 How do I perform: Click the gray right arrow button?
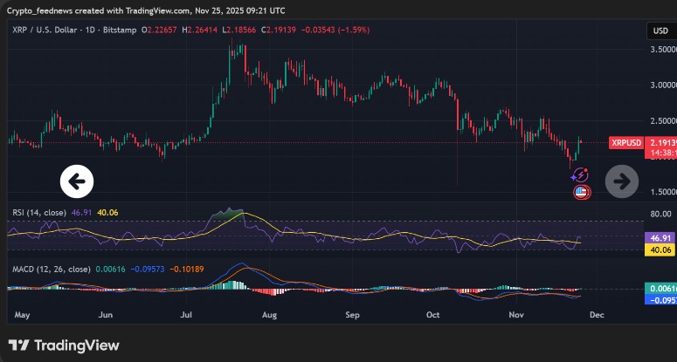[x=622, y=181]
